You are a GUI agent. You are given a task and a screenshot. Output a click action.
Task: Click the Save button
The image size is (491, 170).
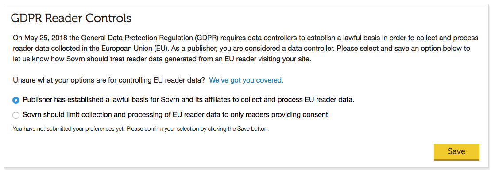coord(456,151)
